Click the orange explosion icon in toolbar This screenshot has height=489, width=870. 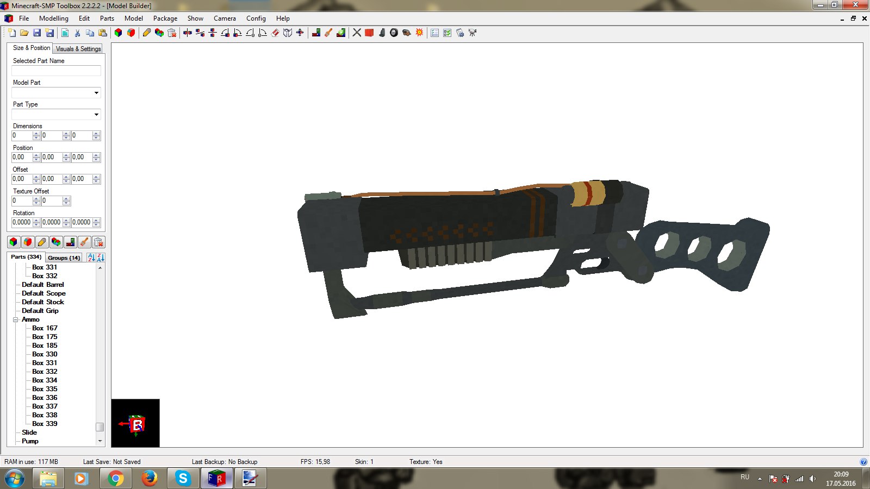pyautogui.click(x=419, y=33)
